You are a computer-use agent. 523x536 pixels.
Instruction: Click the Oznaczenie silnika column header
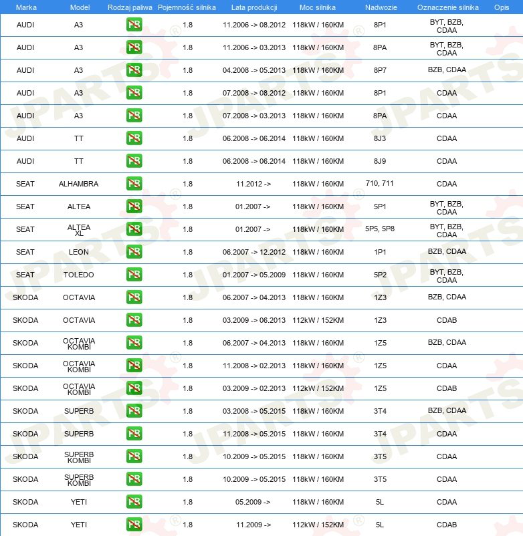[x=447, y=7]
